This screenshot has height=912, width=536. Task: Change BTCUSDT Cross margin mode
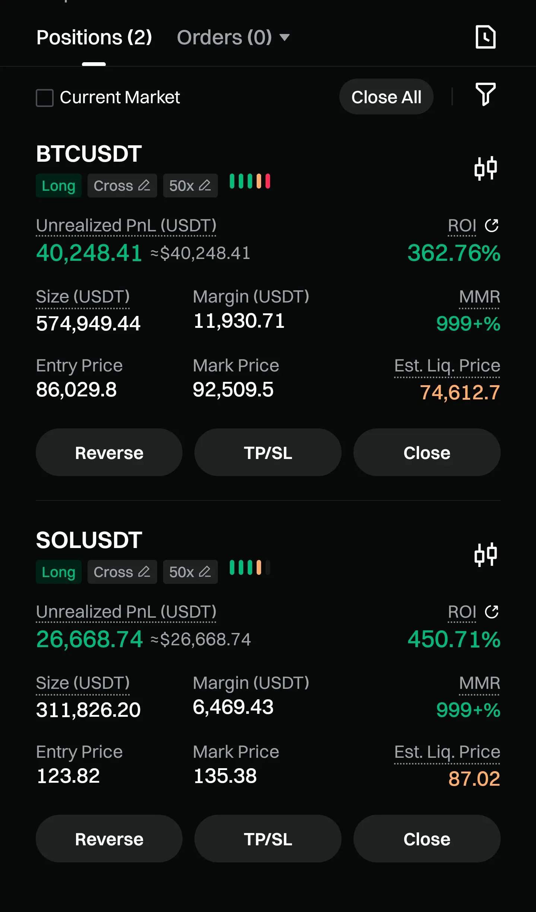tap(122, 186)
